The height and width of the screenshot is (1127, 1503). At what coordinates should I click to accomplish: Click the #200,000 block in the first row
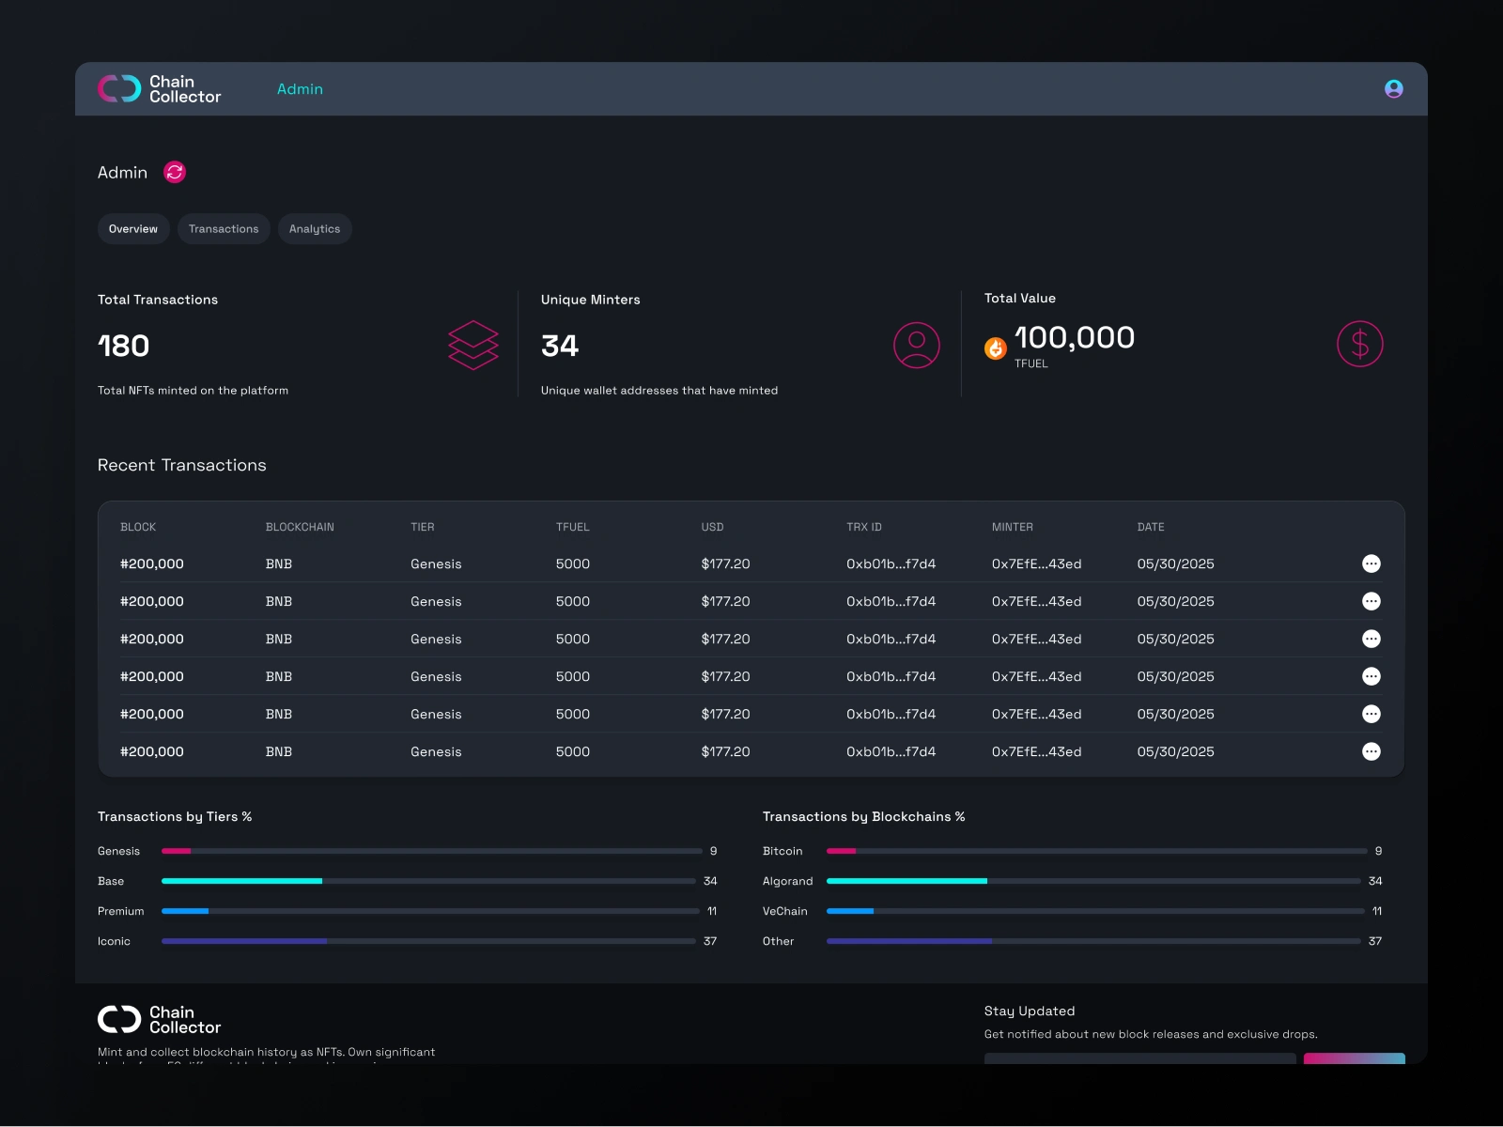coord(152,563)
